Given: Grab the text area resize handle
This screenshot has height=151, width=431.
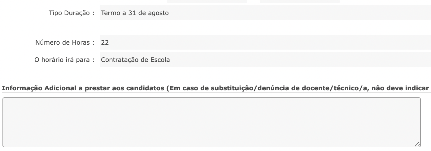Looking at the screenshot, I should (x=417, y=144).
